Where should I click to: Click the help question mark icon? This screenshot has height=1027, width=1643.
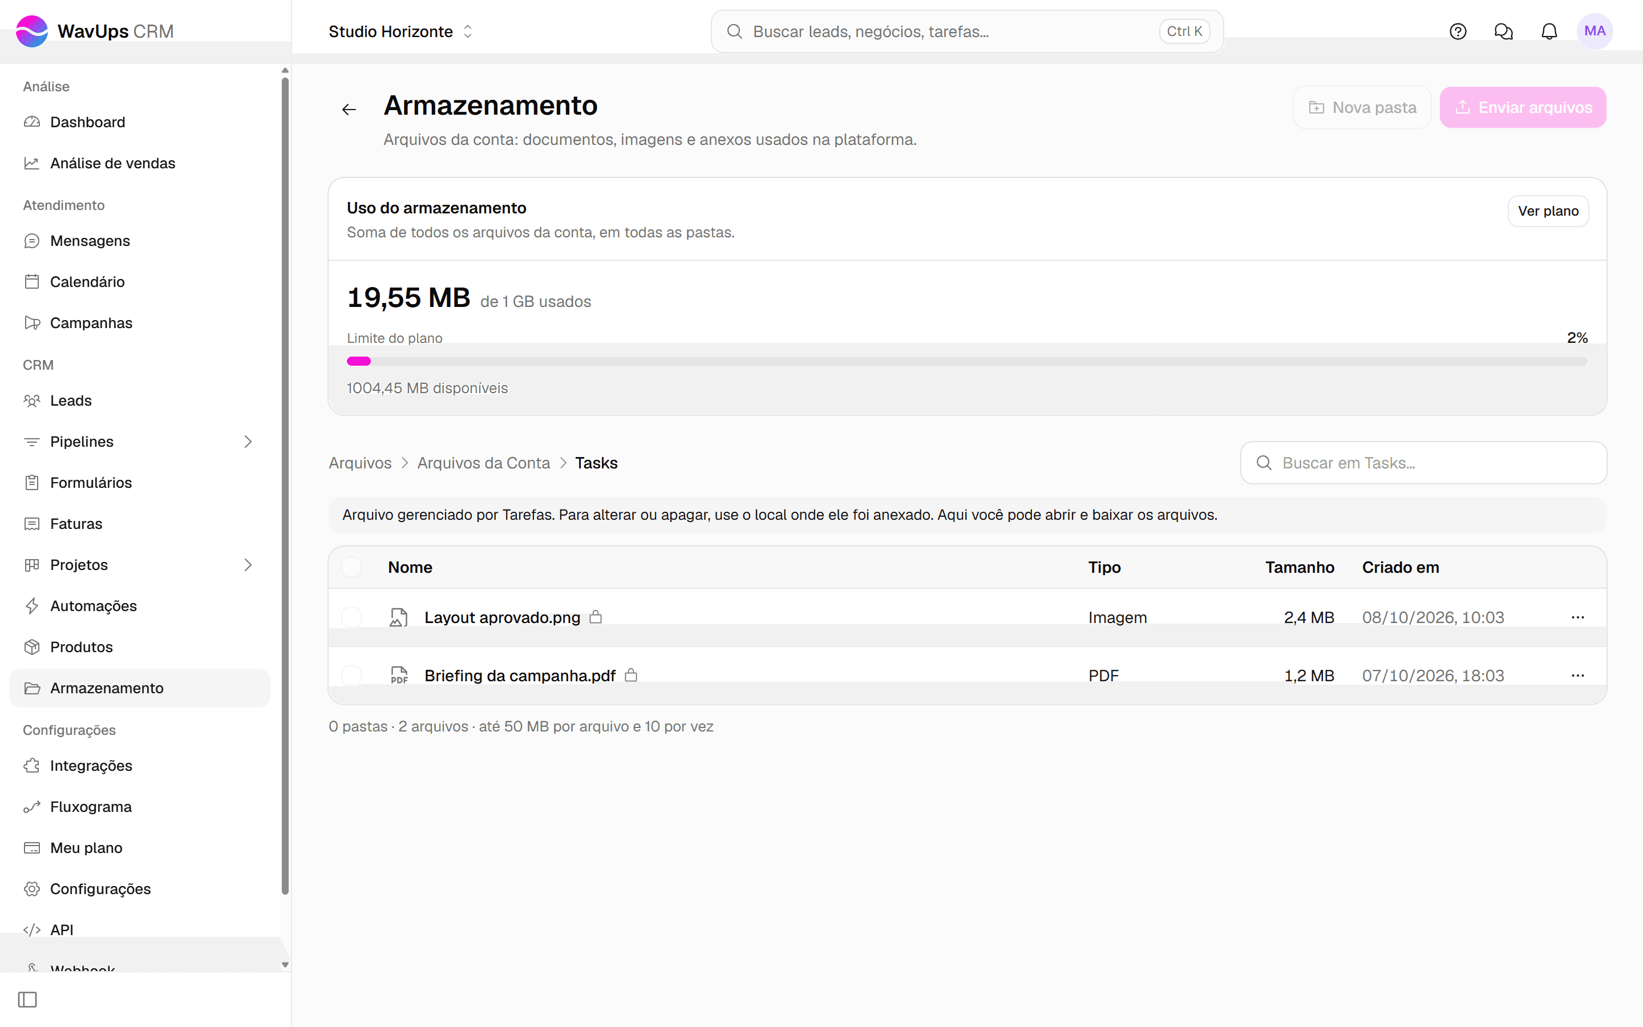(x=1458, y=31)
